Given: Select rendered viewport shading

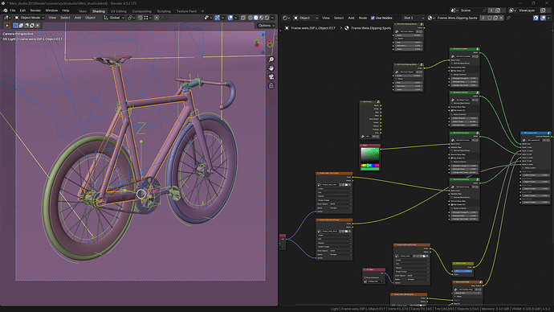Looking at the screenshot, I should tap(267, 18).
